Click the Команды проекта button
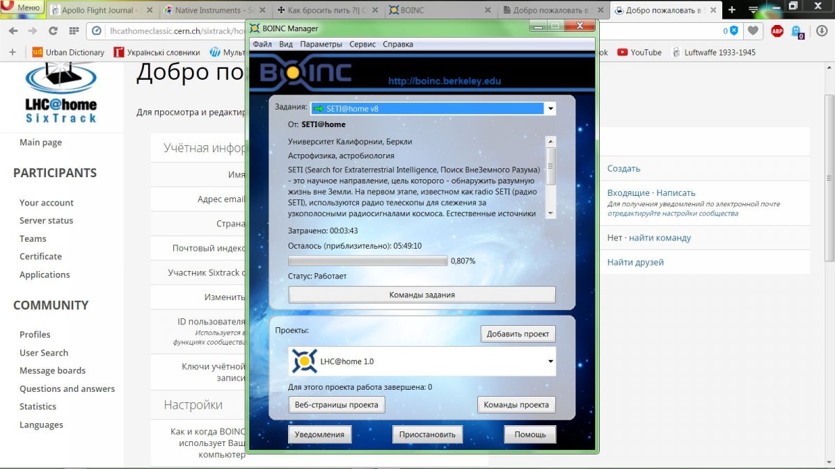The width and height of the screenshot is (835, 469). pos(516,404)
